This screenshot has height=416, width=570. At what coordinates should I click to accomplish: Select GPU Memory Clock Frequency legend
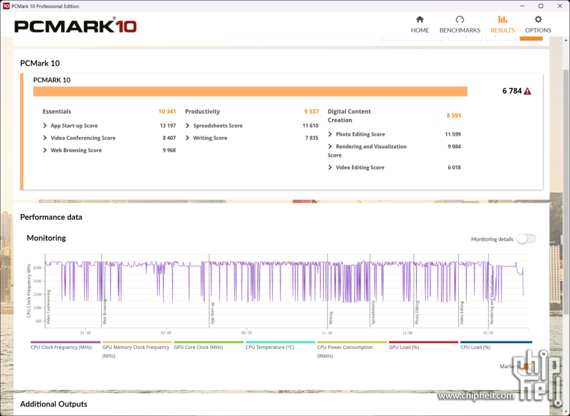click(x=137, y=350)
